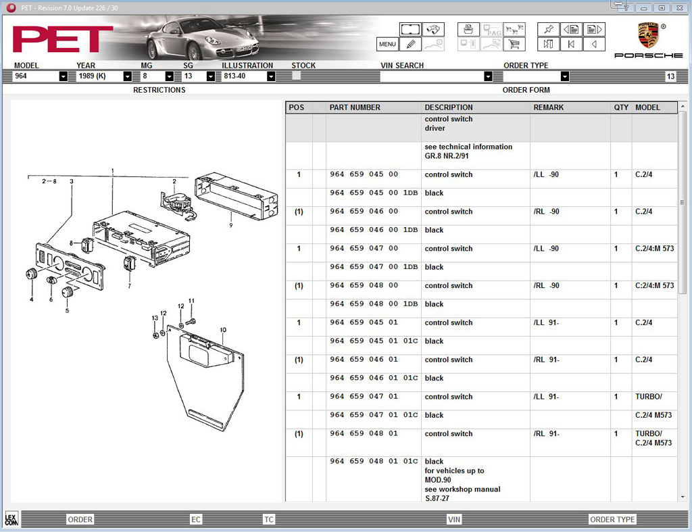692x532 pixels.
Task: Click the greyed-out PAG connection icon
Action: (491, 30)
